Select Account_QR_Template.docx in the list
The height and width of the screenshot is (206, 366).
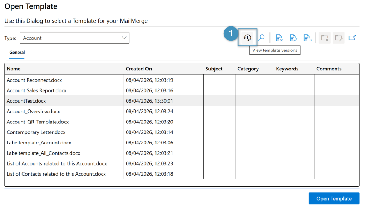click(38, 122)
